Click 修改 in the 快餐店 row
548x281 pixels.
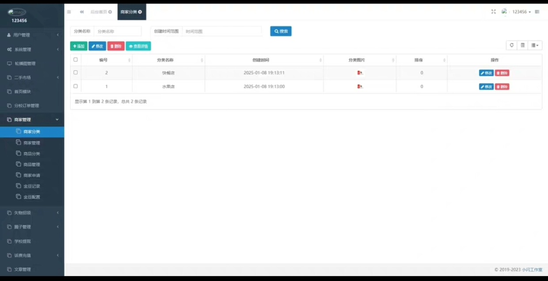pyautogui.click(x=486, y=73)
